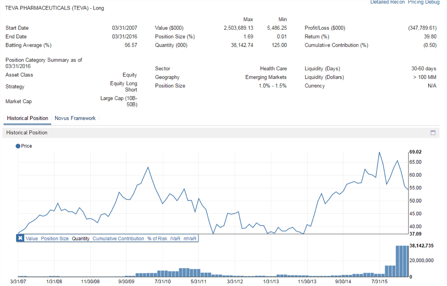The height and width of the screenshot is (286, 447).
Task: Select the Value chart metric
Action: pyautogui.click(x=31, y=239)
